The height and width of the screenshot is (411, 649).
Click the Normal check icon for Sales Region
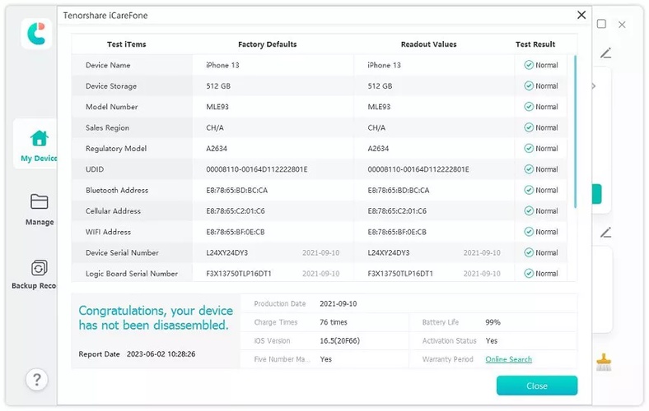(x=529, y=127)
